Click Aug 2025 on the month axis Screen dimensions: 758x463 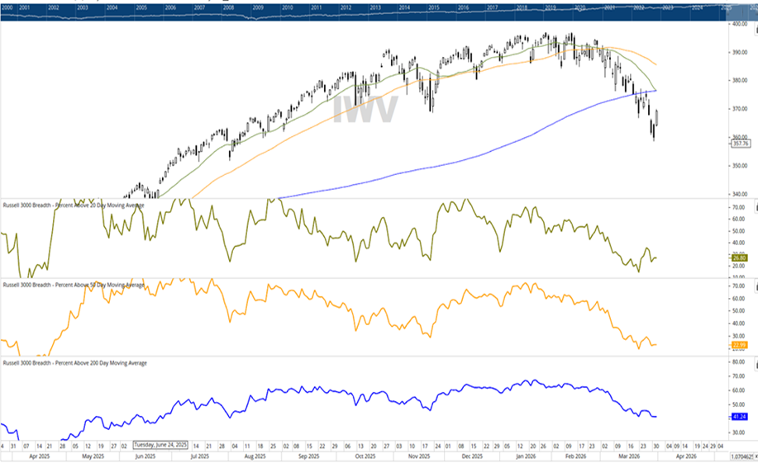pyautogui.click(x=255, y=456)
